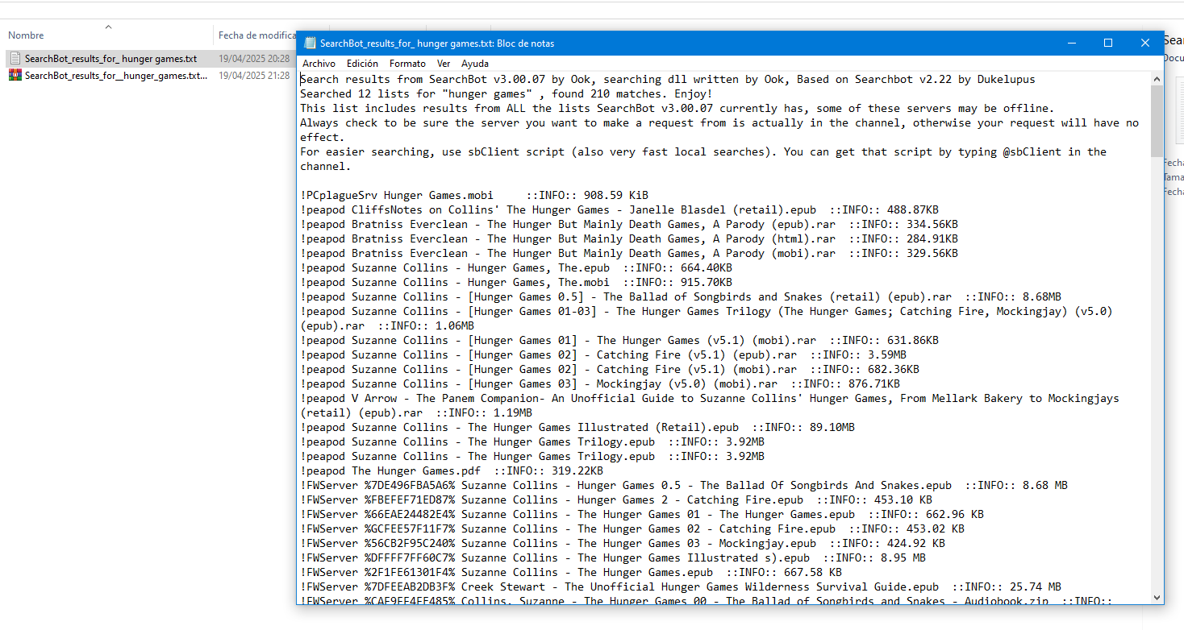Click the Mockingjay (v5.0) (mobi).rar line
Screen dimensions: 1184x630
click(x=600, y=383)
